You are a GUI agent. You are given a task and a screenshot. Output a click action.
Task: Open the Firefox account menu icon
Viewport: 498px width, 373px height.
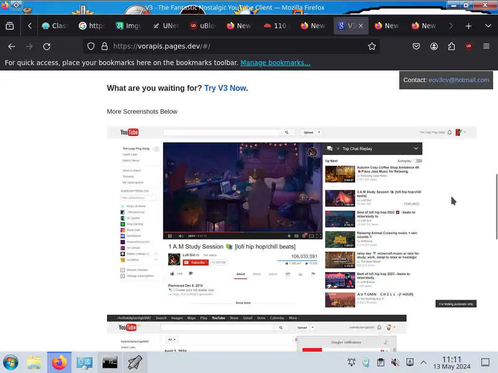(434, 46)
